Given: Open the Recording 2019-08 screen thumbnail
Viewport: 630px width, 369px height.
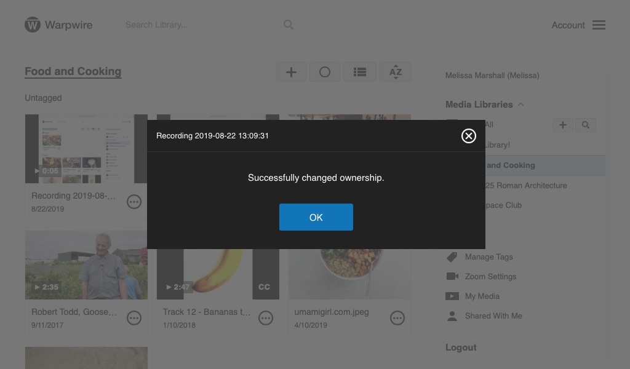Looking at the screenshot, I should [x=86, y=149].
